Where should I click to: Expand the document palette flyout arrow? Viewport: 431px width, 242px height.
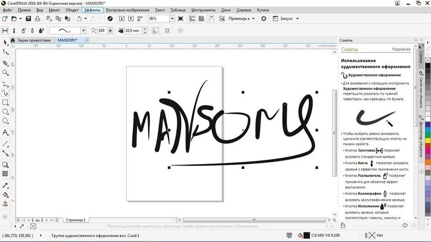[15, 226]
